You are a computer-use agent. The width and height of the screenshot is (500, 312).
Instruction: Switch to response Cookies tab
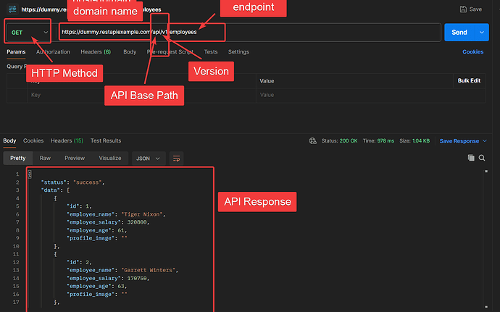coord(33,140)
